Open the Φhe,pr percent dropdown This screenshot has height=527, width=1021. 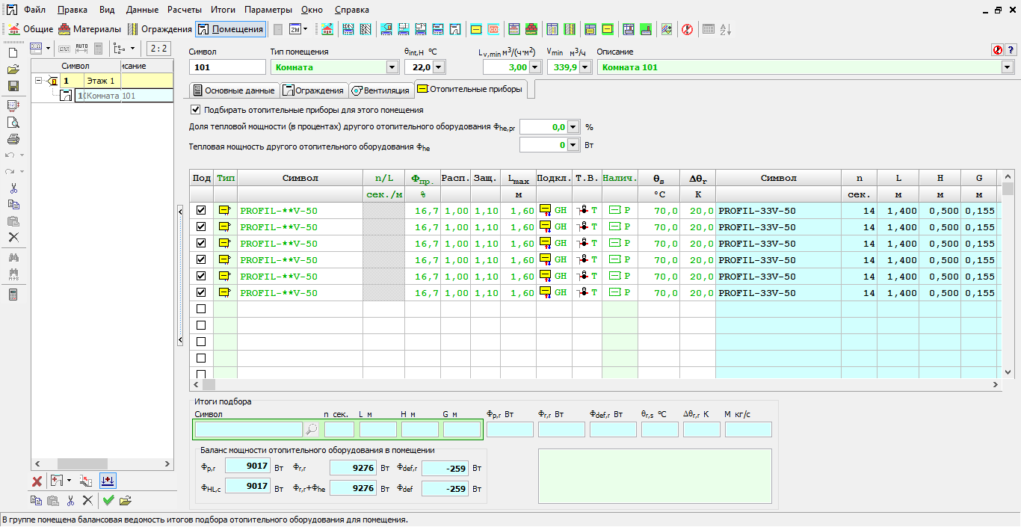[573, 127]
